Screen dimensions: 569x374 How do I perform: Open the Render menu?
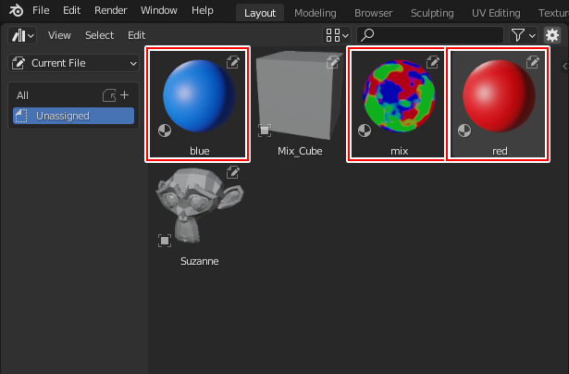click(110, 10)
